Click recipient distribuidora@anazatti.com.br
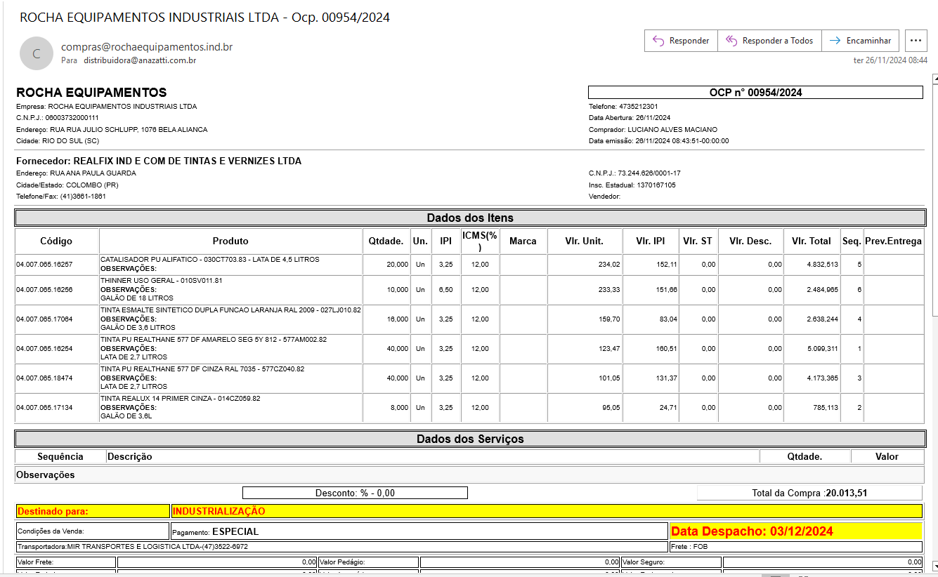The image size is (938, 577). pos(139,60)
